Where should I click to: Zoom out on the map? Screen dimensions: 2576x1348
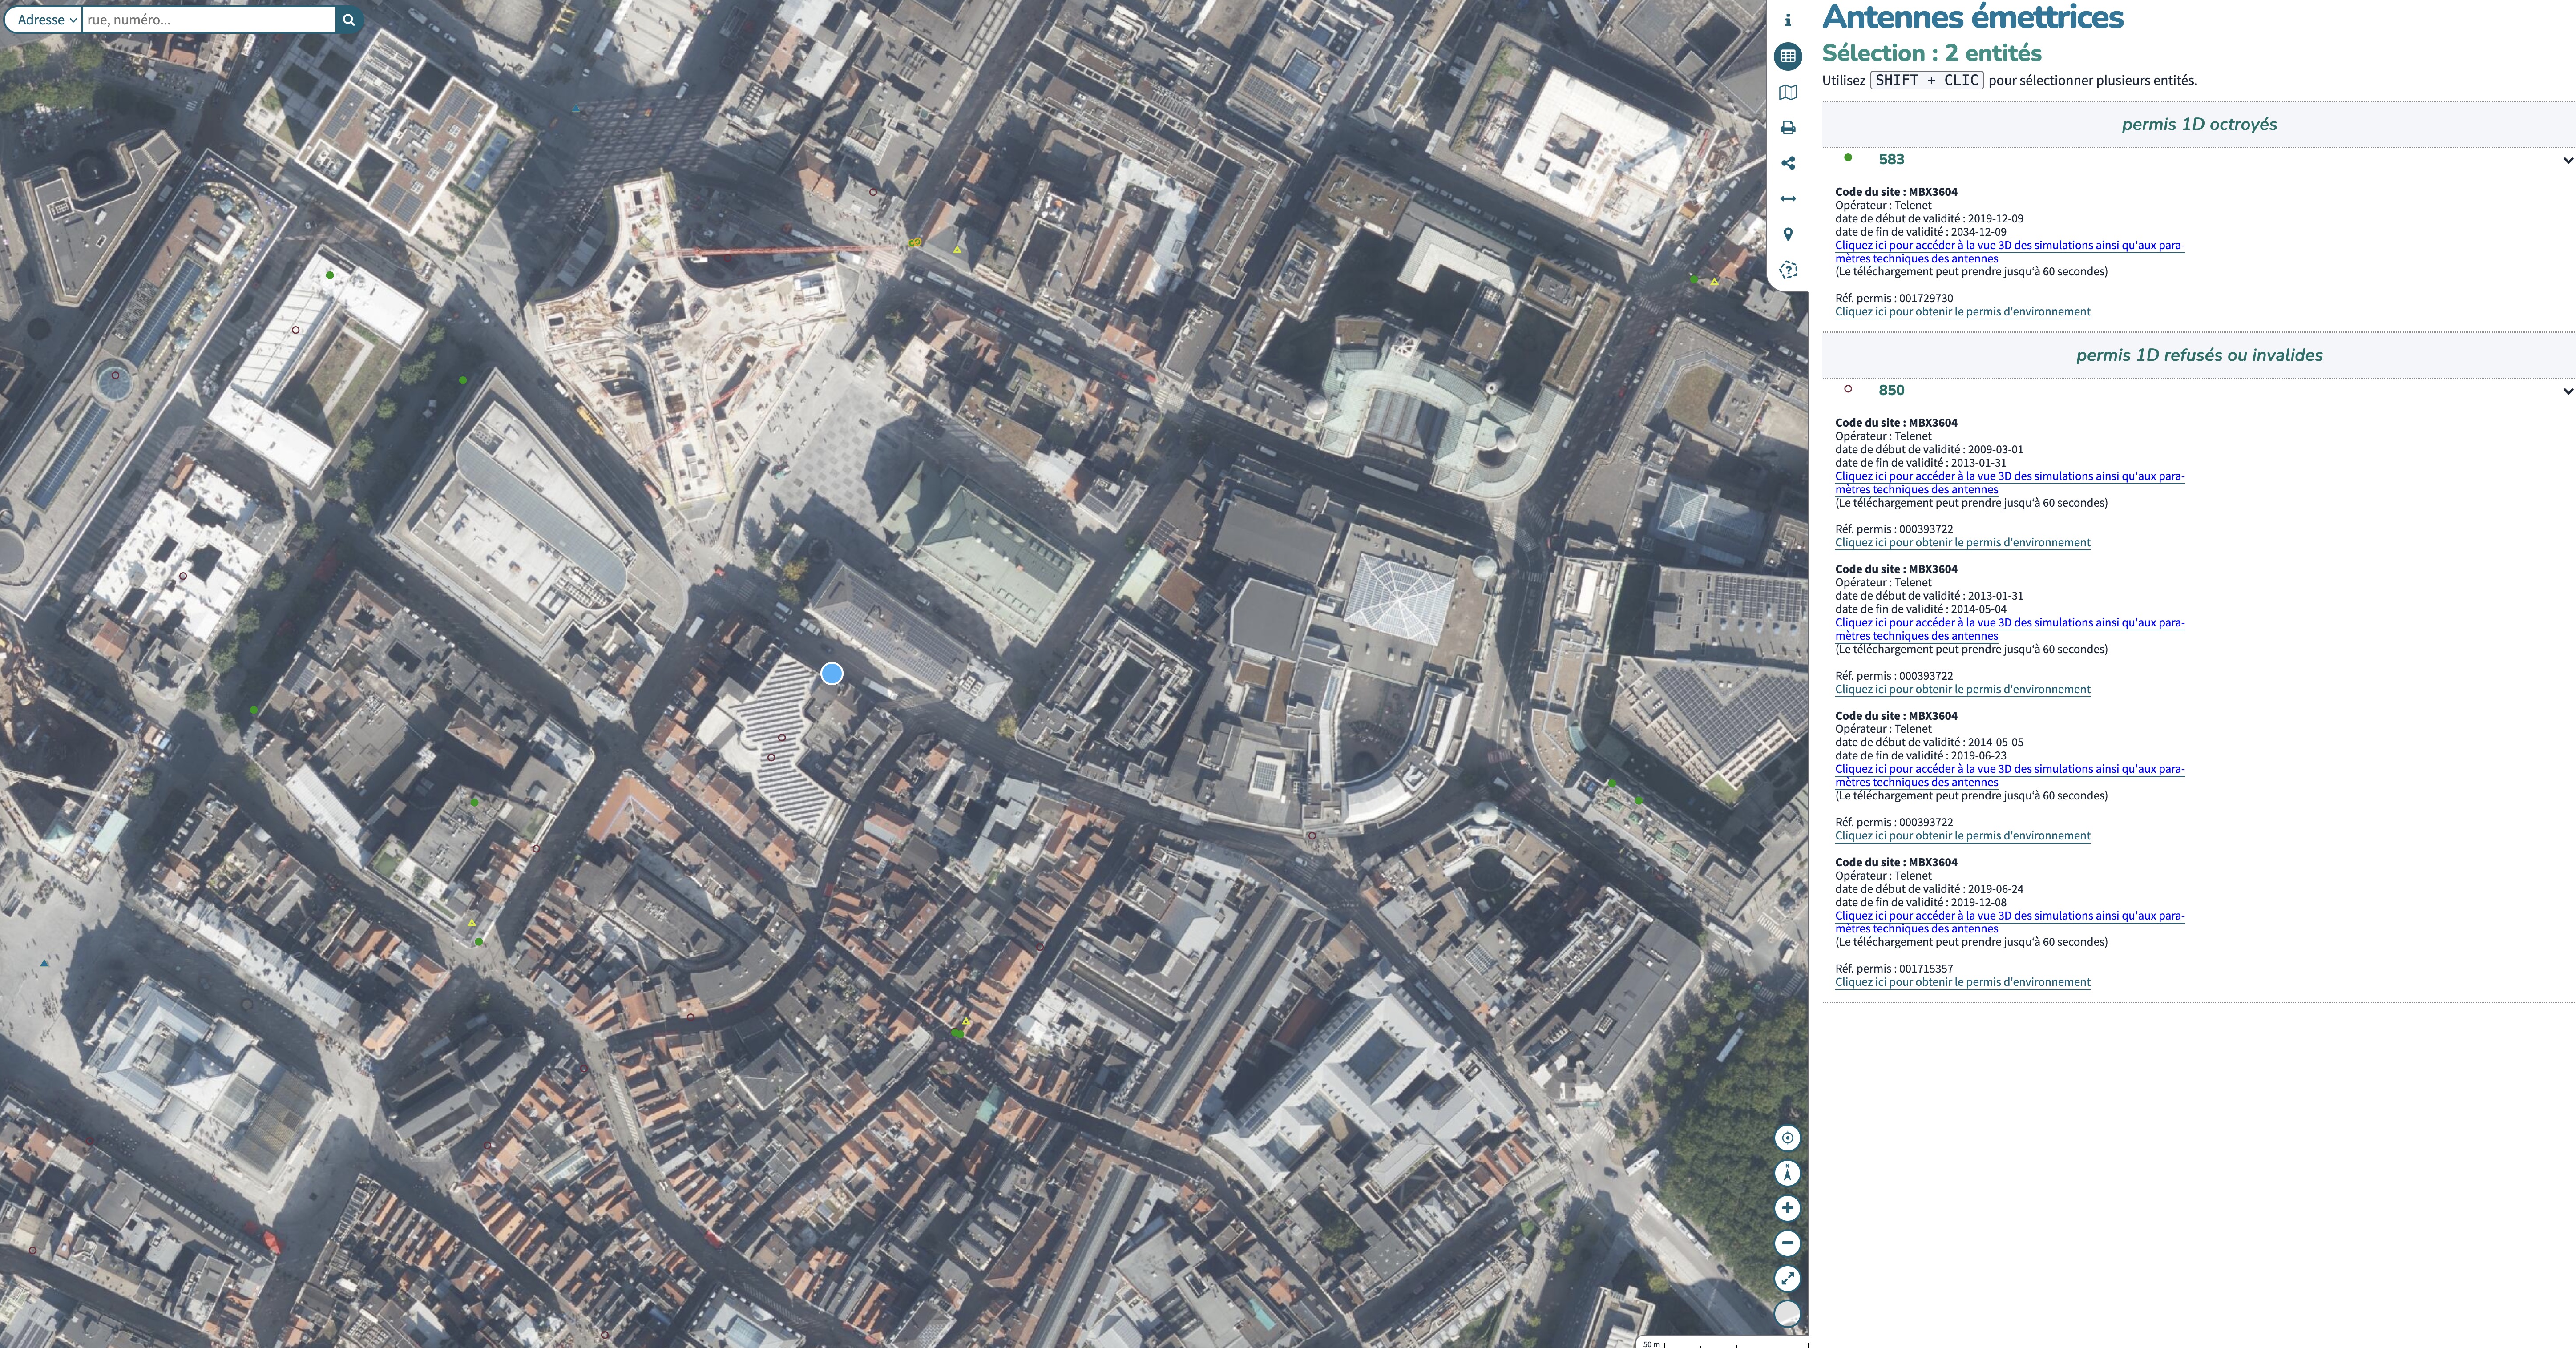(1787, 1243)
